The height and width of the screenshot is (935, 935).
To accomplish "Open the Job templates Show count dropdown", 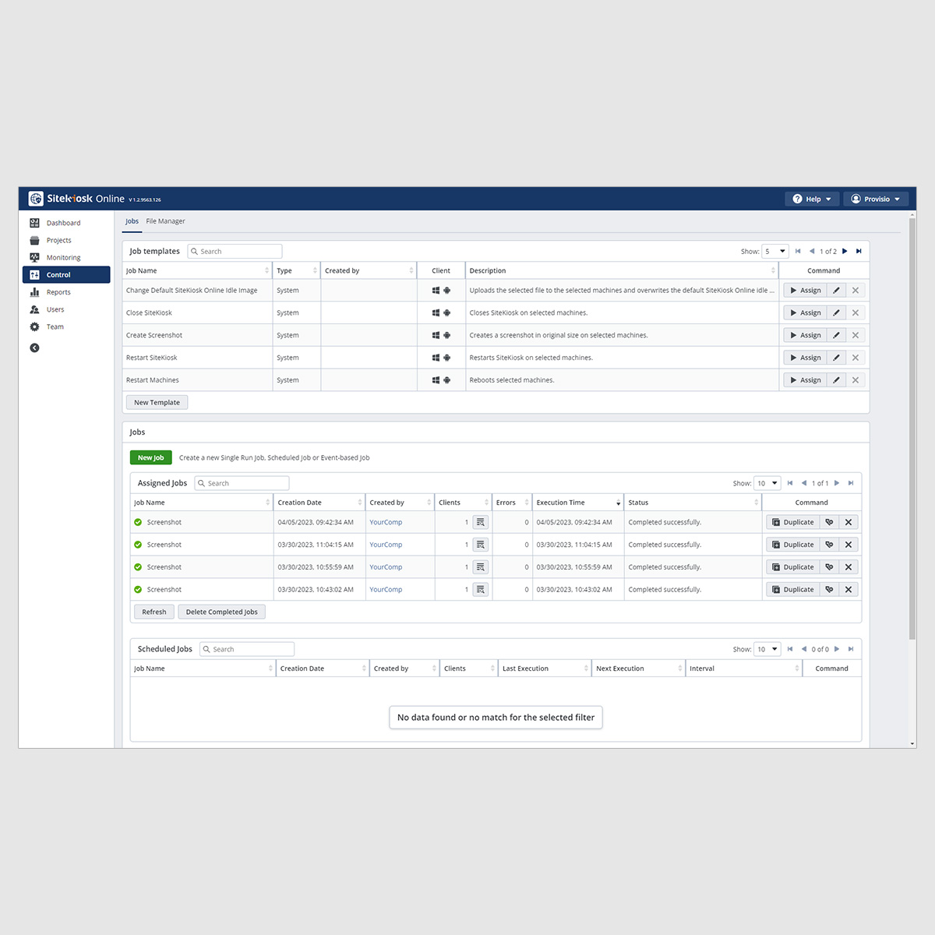I will click(775, 251).
